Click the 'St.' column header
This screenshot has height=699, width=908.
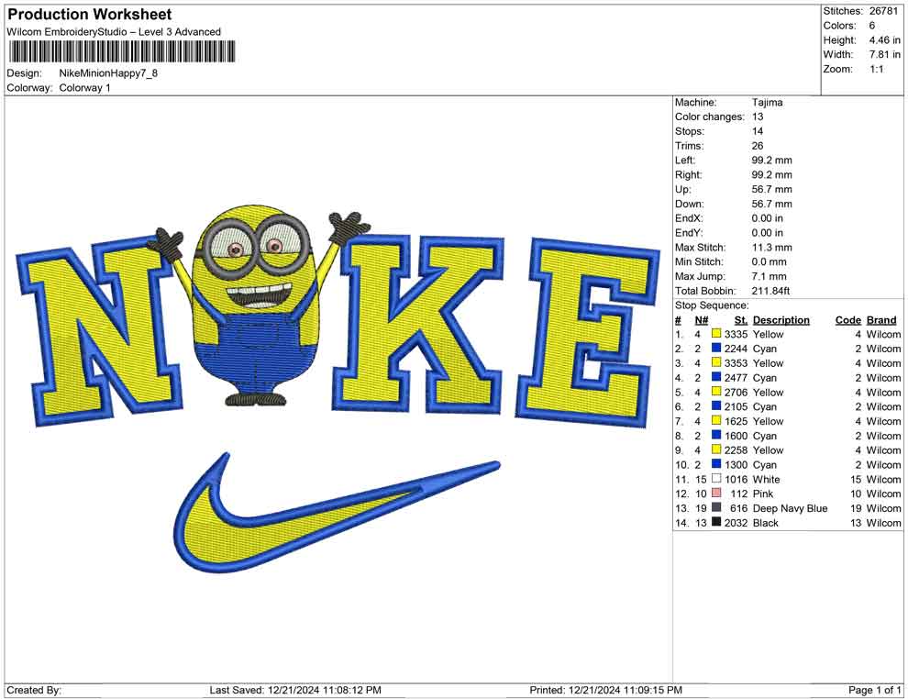[741, 320]
